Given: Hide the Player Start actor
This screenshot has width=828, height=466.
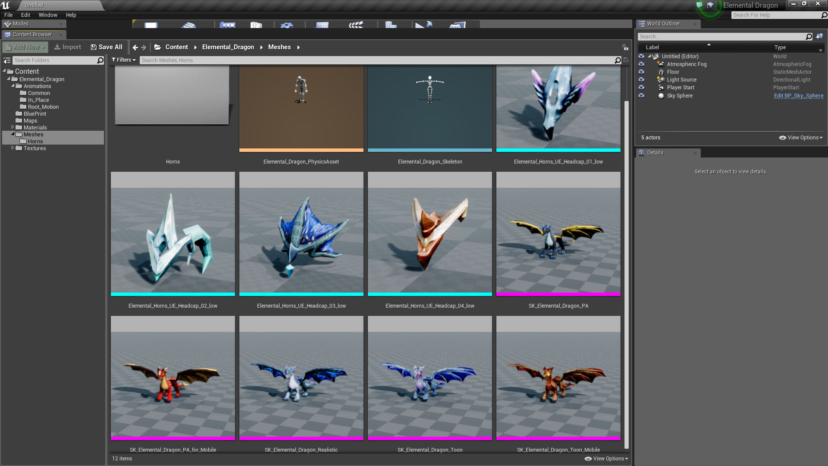Looking at the screenshot, I should pyautogui.click(x=641, y=87).
